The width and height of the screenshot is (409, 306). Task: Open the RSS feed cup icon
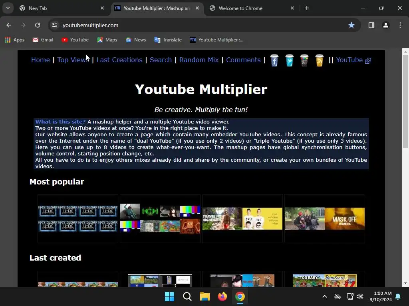[319, 61]
